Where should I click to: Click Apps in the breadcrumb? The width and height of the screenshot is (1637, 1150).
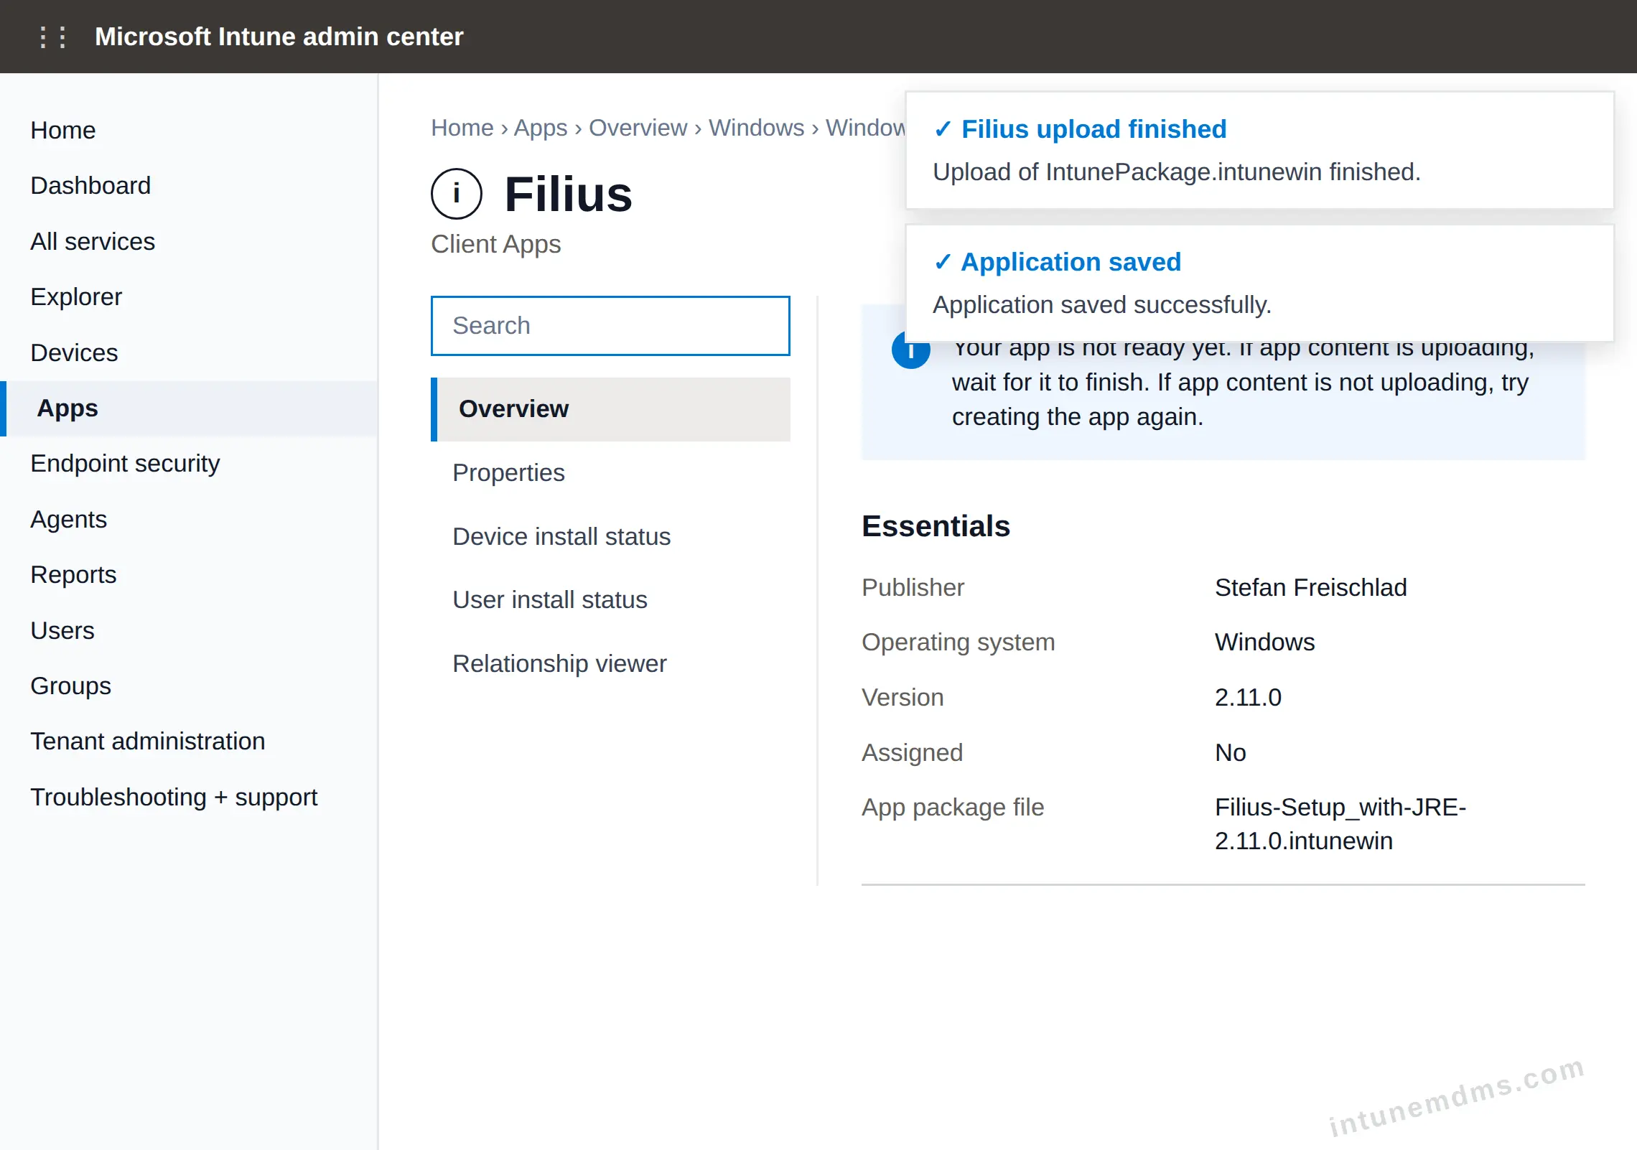pyautogui.click(x=541, y=127)
